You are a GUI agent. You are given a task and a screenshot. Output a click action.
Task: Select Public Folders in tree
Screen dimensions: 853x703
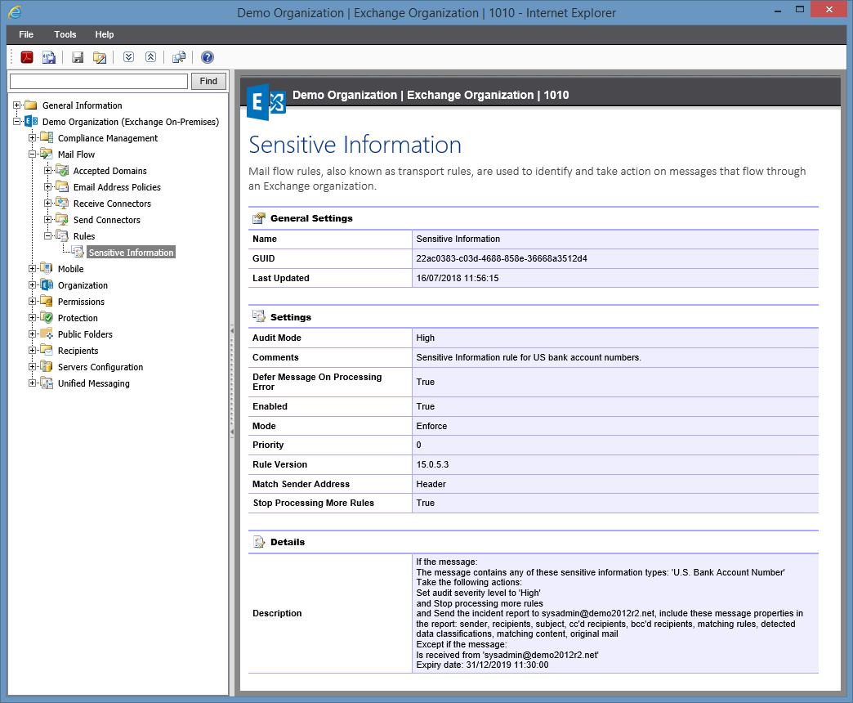click(x=86, y=334)
